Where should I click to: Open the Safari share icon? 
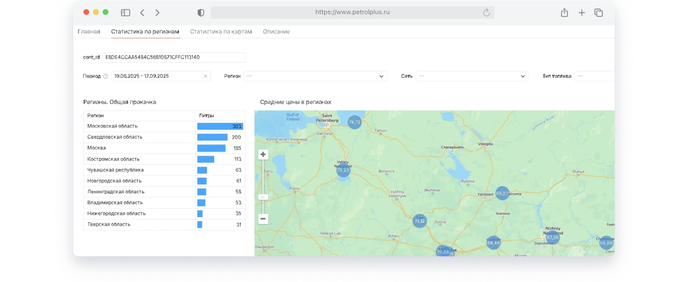click(564, 12)
